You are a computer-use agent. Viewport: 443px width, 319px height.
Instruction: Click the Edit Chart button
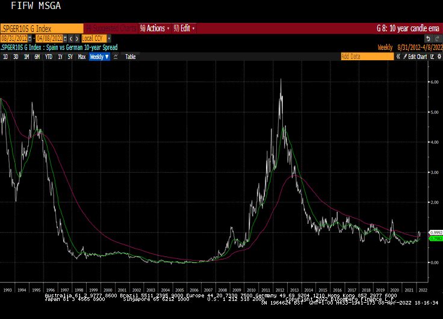point(415,57)
